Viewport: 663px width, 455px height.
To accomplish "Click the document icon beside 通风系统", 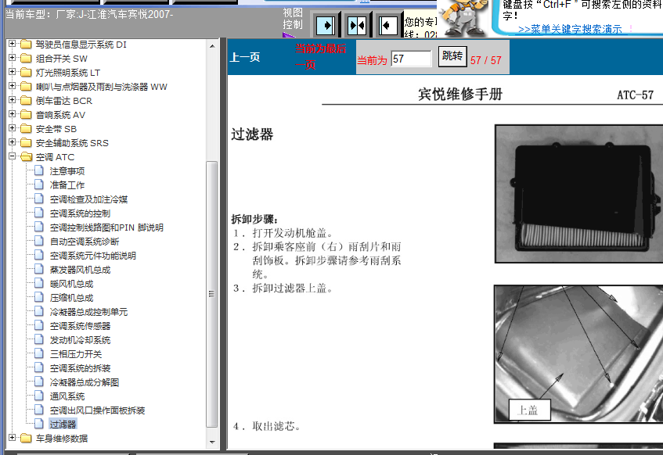I will click(x=39, y=396).
